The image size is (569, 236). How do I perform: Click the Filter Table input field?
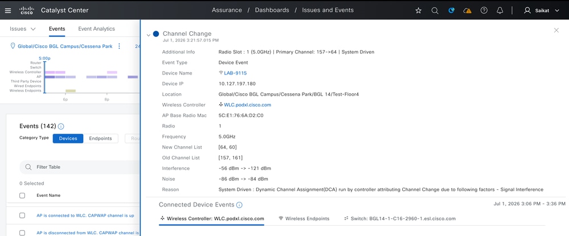tap(80, 167)
